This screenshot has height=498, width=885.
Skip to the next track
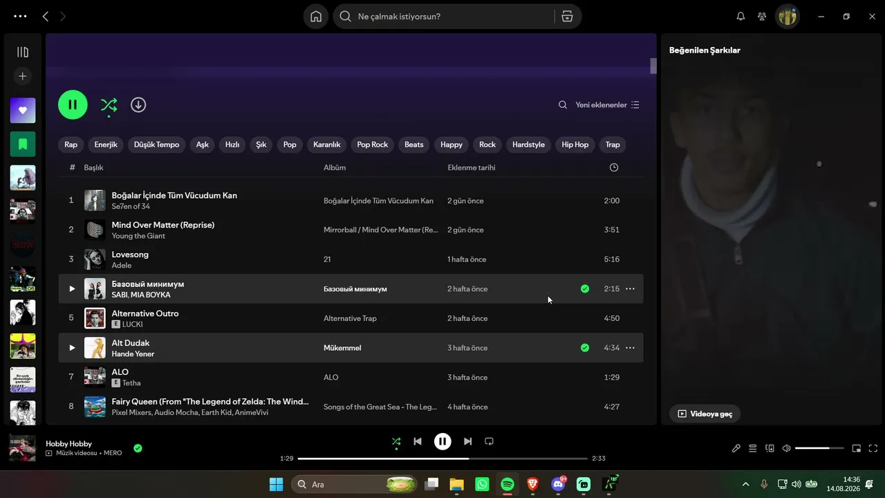(468, 441)
